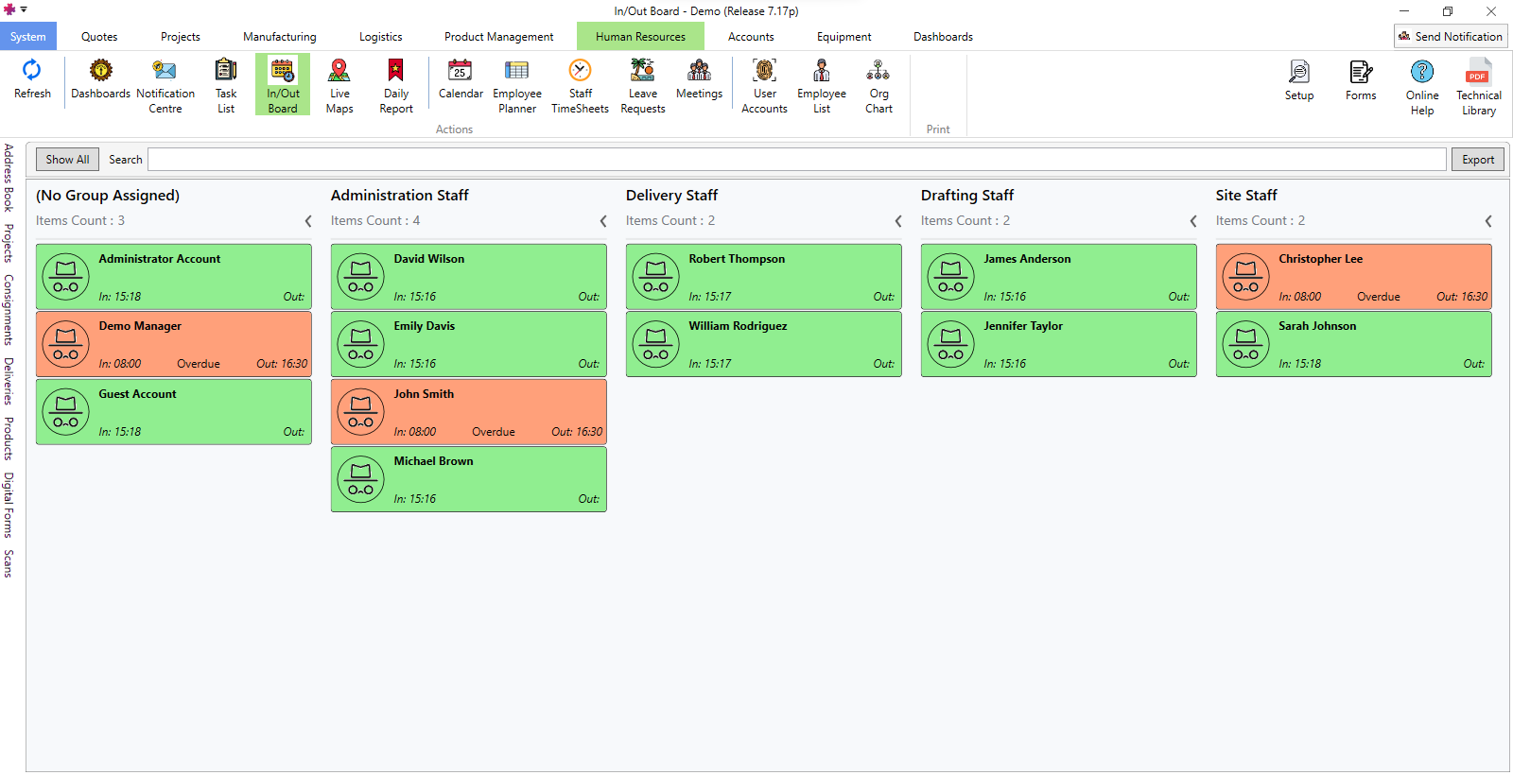Click the application logo menu icon
This screenshot has width=1513, height=775.
coord(10,9)
